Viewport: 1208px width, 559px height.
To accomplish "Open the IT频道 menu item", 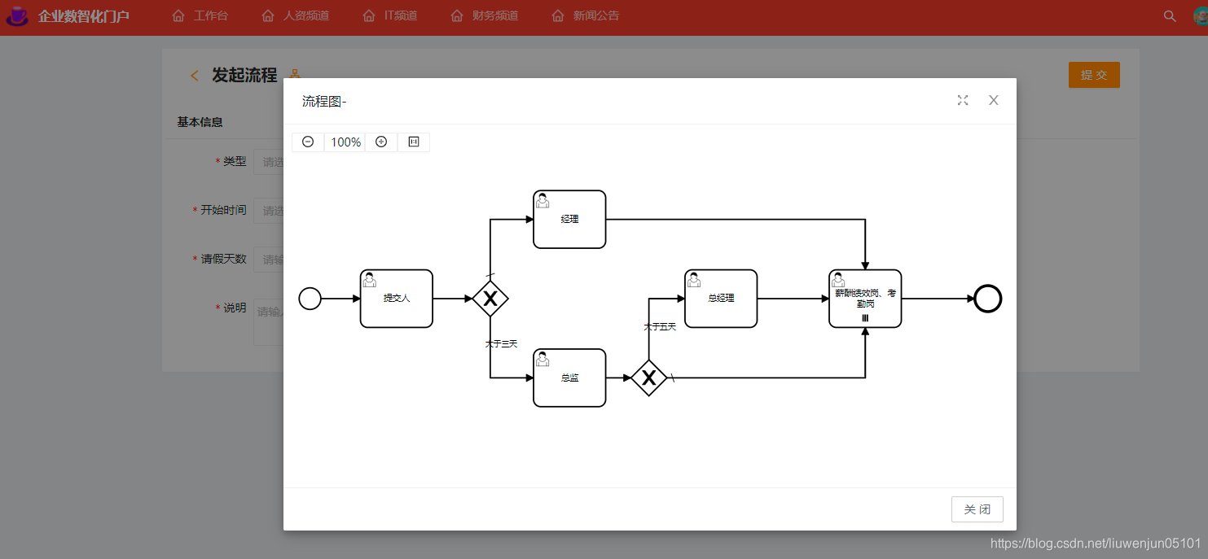I will pyautogui.click(x=390, y=15).
